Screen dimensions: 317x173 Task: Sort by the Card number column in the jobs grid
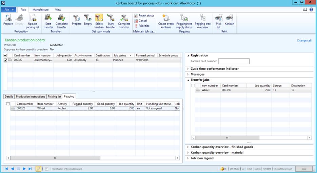(x=23, y=55)
